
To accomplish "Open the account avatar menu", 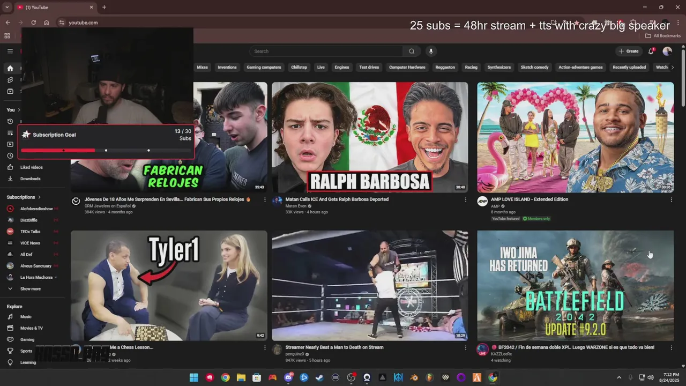I will coord(667,51).
